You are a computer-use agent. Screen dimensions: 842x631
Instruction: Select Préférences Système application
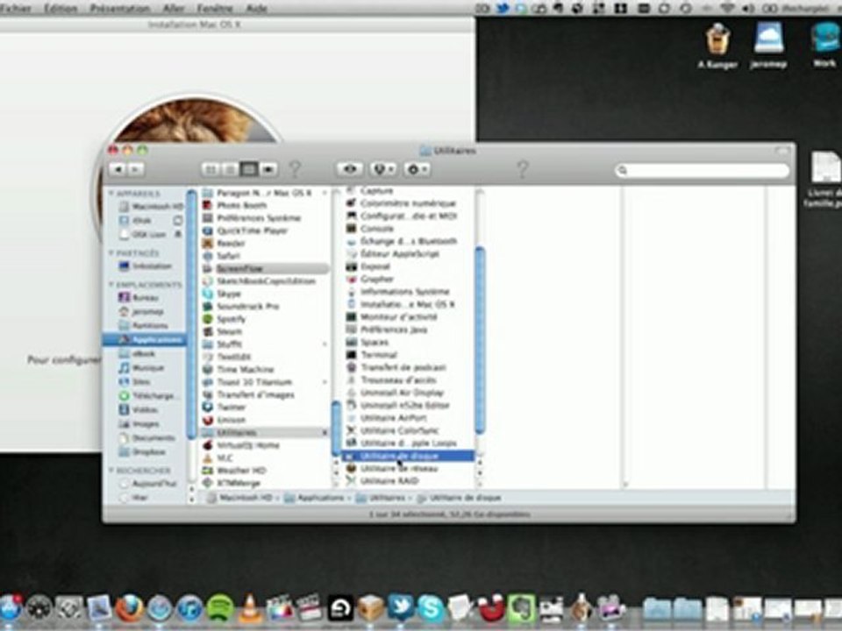[258, 218]
